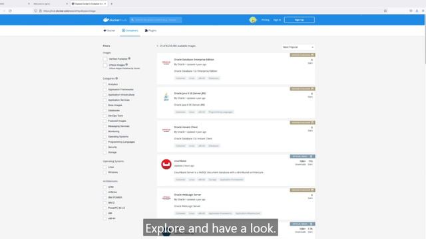The height and width of the screenshot is (239, 426).
Task: Click the Java logo on the Oracle Java 8 SE card
Action: click(x=166, y=96)
